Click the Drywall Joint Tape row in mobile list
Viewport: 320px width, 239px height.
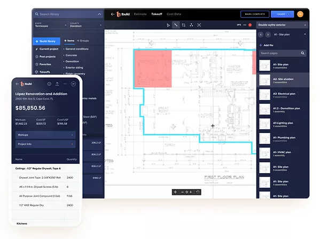click(45, 178)
